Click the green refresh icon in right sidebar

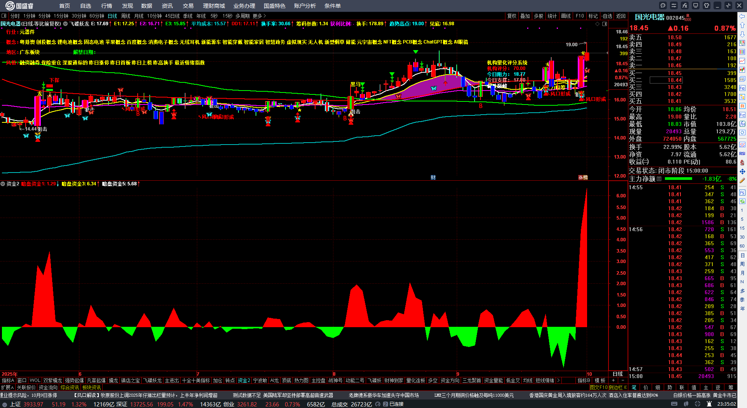(x=742, y=201)
